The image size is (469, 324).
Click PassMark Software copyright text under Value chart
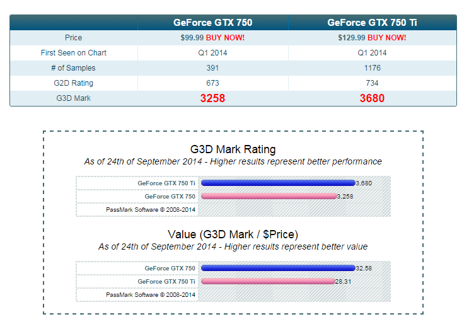pos(151,294)
